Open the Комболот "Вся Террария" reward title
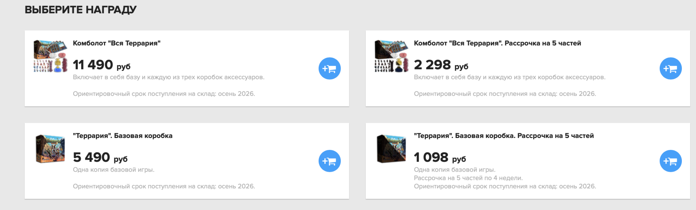This screenshot has height=210, width=696. (117, 43)
